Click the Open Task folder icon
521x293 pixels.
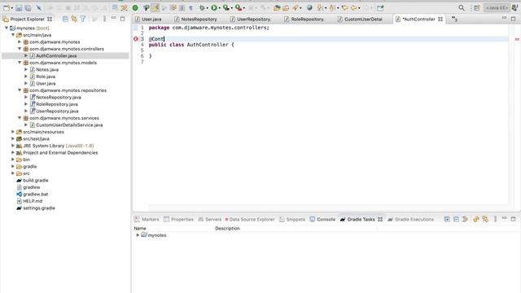coord(286,7)
